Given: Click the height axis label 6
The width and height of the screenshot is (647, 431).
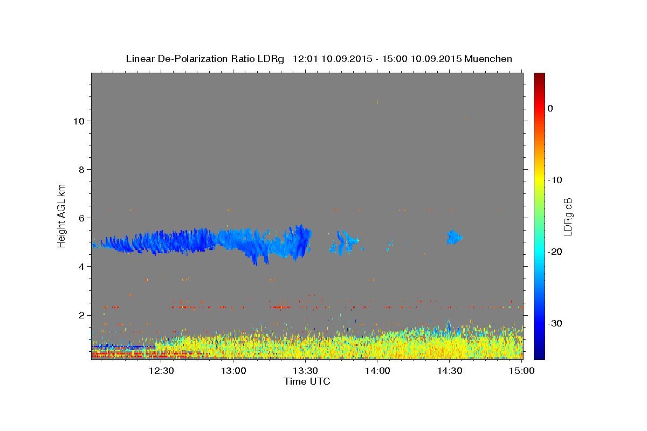Looking at the screenshot, I should tap(81, 218).
